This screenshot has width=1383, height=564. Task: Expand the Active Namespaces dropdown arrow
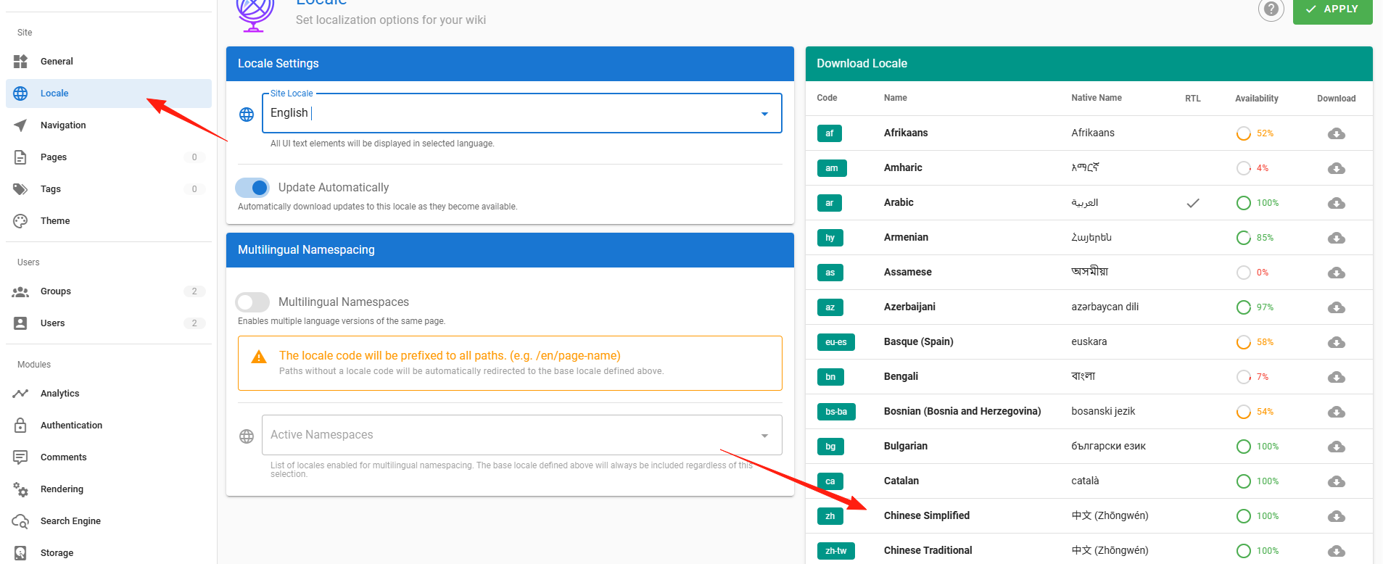[764, 436]
